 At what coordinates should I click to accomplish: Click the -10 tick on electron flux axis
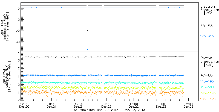(16, 19)
